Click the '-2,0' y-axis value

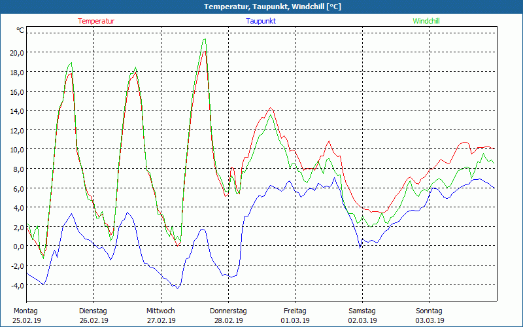pos(18,266)
